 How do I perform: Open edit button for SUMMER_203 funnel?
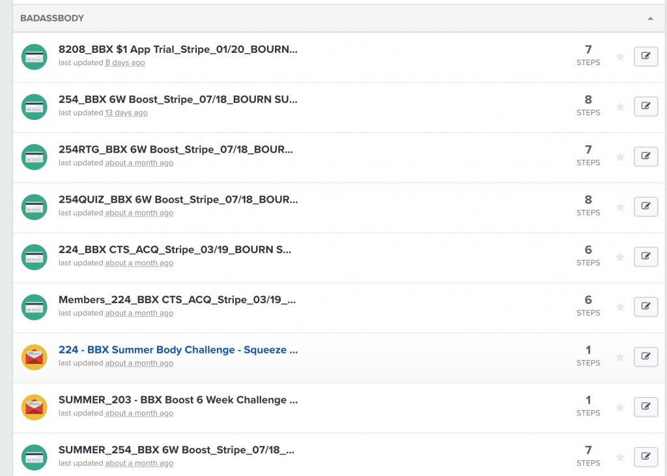[x=646, y=407]
